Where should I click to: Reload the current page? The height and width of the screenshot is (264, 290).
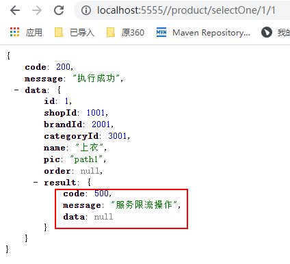tap(59, 10)
